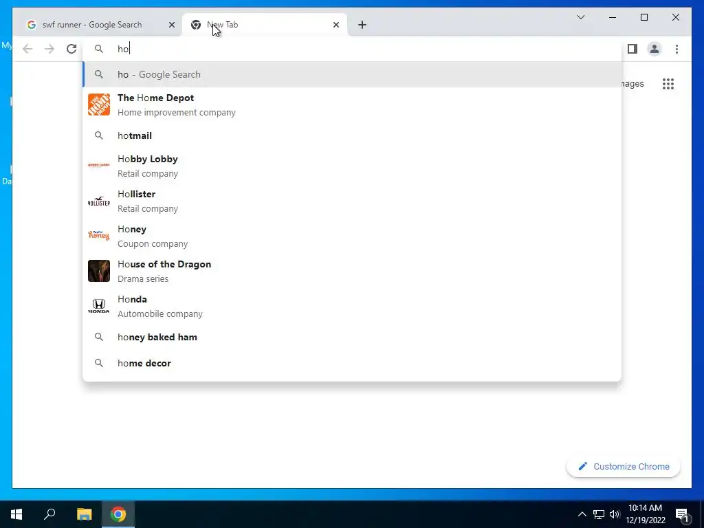
Task: Maximize the Chrome window
Action: 643,17
